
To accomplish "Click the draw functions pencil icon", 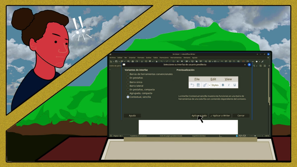I will coord(262,61).
